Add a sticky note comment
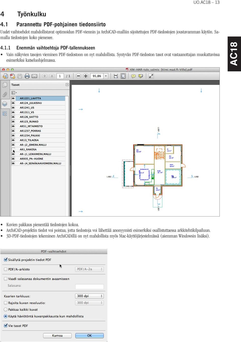Viewport: 241px width, 342px height. (134, 76)
